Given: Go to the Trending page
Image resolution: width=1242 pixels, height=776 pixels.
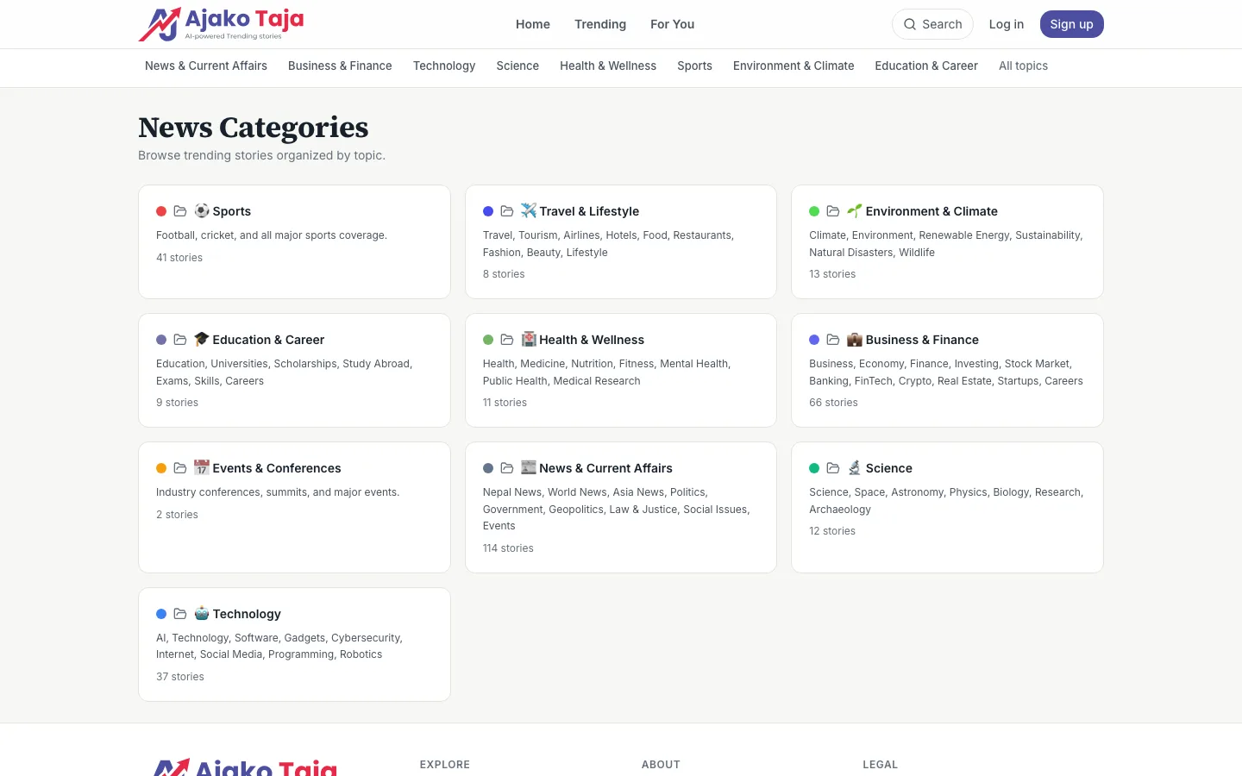Looking at the screenshot, I should 600,24.
